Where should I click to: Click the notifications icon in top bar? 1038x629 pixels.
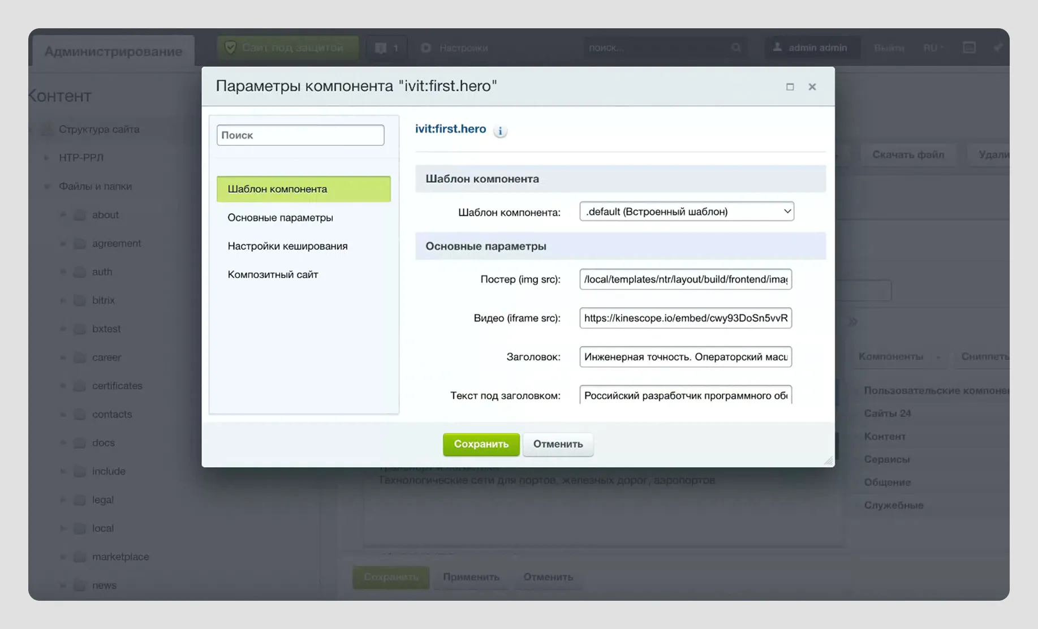(x=381, y=48)
